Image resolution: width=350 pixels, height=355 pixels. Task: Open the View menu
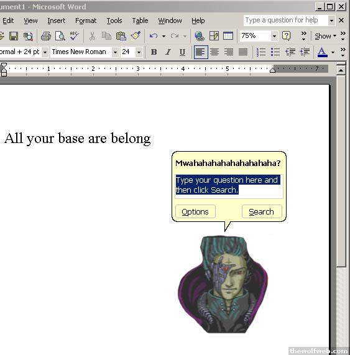(x=30, y=21)
